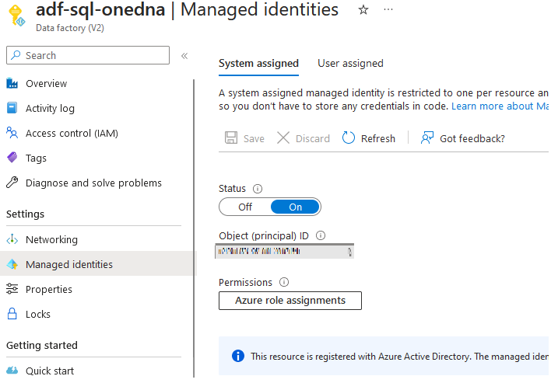Click the blue information banner icon
The image size is (558, 390).
(x=238, y=356)
